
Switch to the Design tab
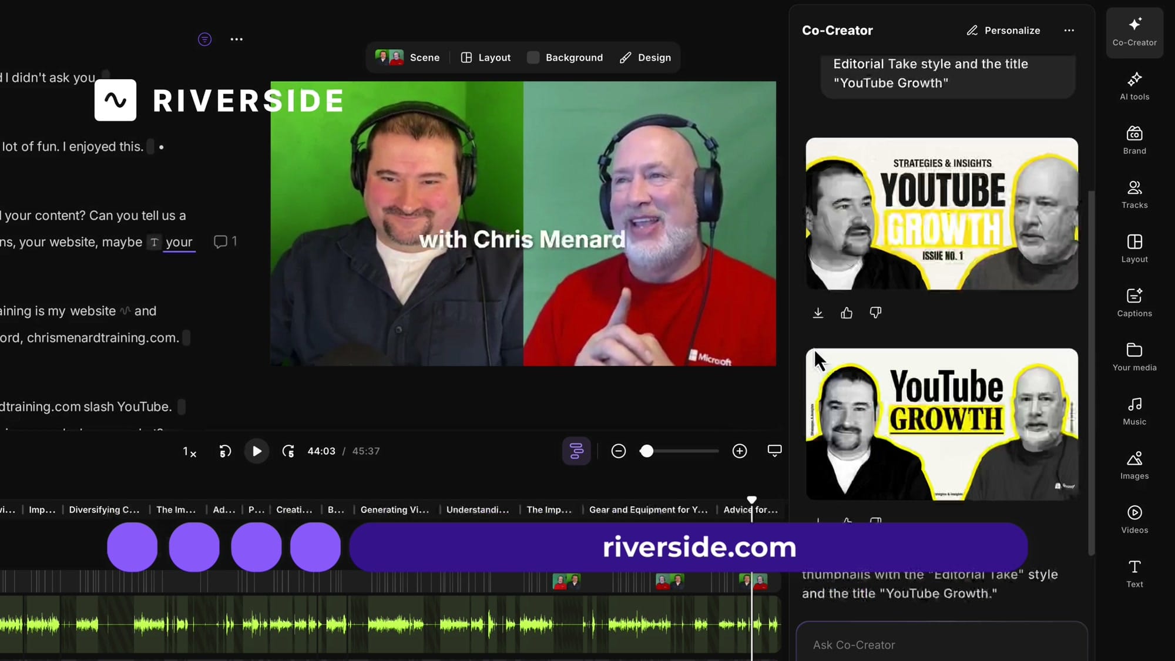(x=645, y=57)
